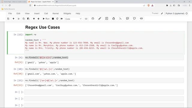This screenshot has width=192, height=108.
Task: Click the Brave shields lion icon
Action: click(x=148, y=5)
